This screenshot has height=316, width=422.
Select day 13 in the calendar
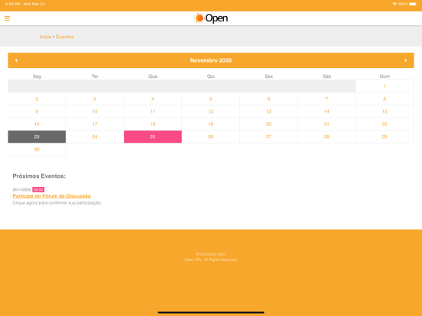tap(268, 111)
